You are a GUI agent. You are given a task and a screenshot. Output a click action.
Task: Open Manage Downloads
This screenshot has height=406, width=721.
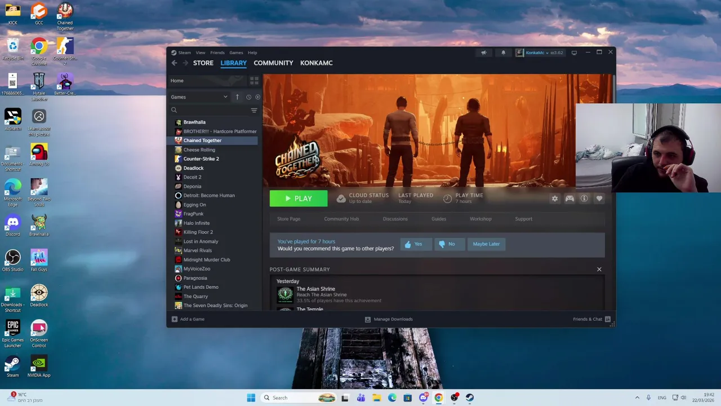tap(389, 319)
